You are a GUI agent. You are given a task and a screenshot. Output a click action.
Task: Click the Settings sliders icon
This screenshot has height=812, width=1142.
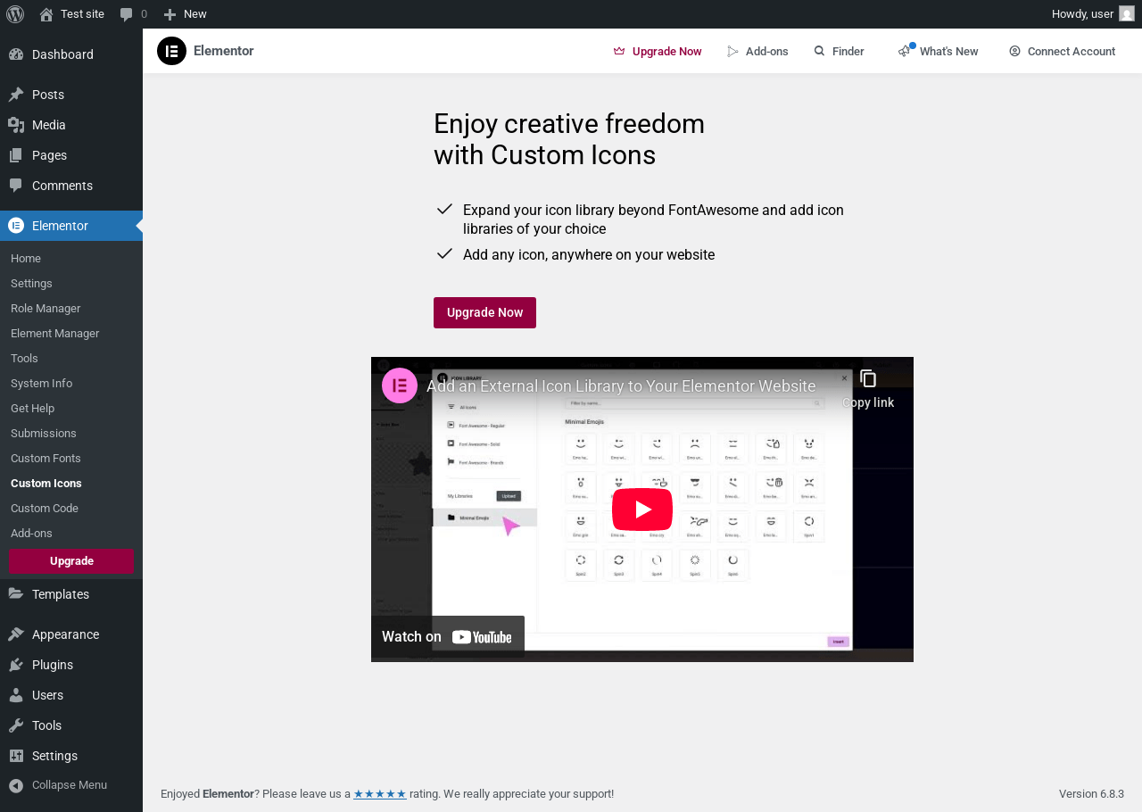16,756
